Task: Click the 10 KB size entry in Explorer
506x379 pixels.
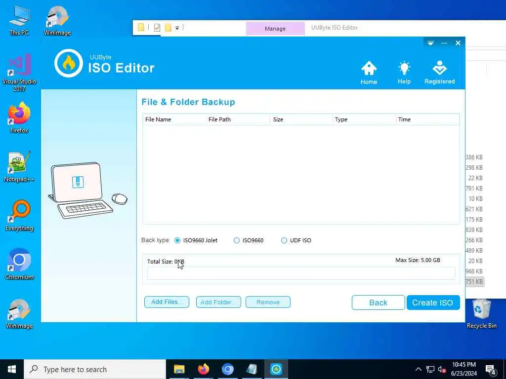Action: point(476,198)
